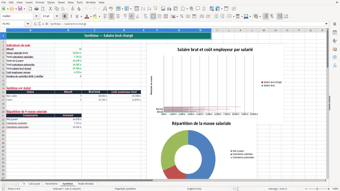Image resolution: width=340 pixels, height=191 pixels.
Task: Open Font Size dropdown arrow
Action: click(57, 16)
